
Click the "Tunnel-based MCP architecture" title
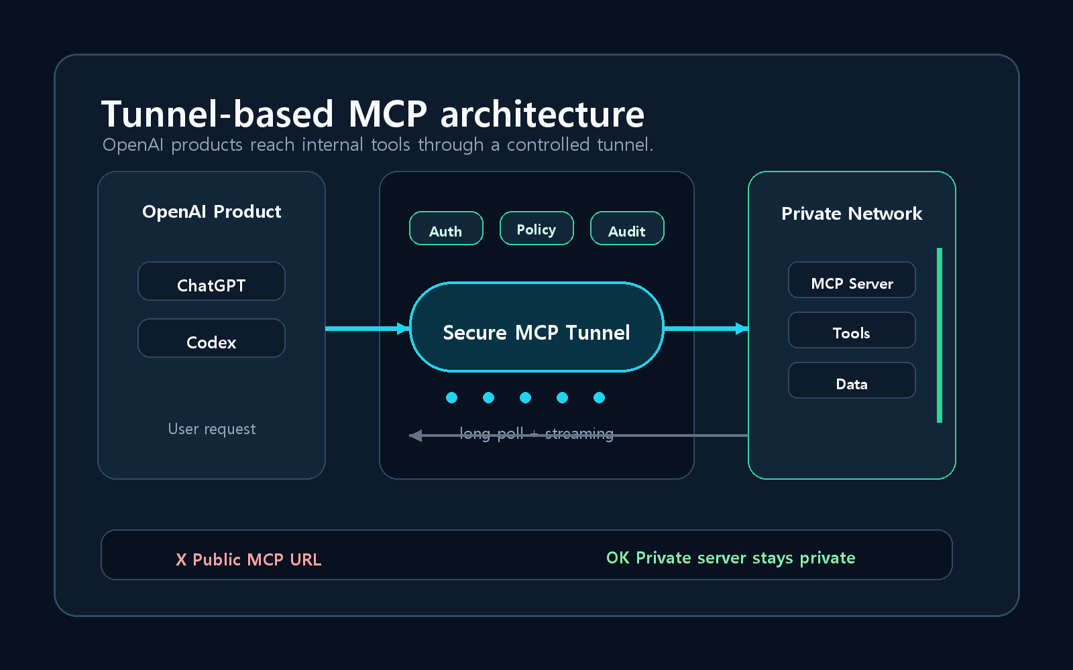tap(373, 114)
